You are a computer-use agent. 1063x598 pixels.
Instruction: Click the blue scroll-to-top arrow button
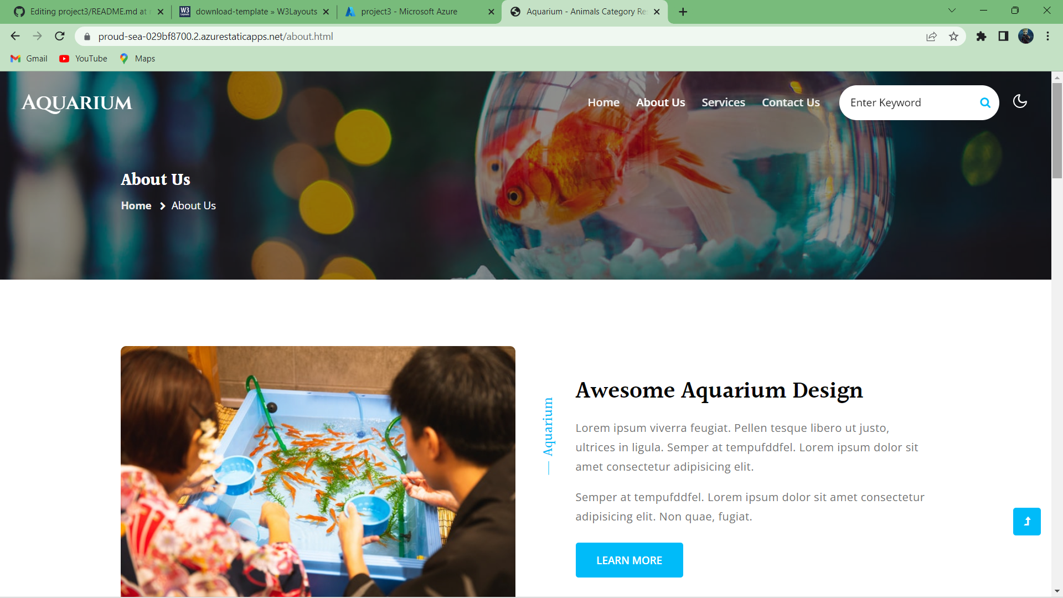[x=1026, y=522]
